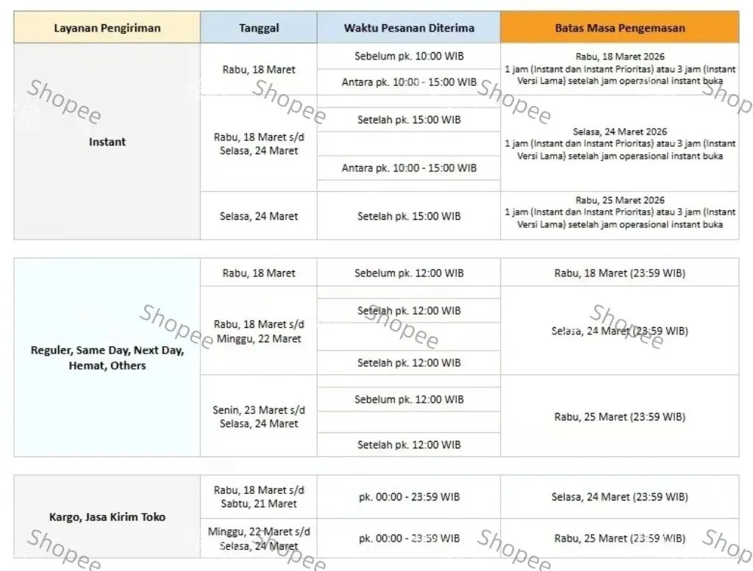Select 'Antara pk. 10:00 - 15:00 WIB' beside Rabu, 18 Maret
Viewport: 753px width, 571px height.
[409, 82]
